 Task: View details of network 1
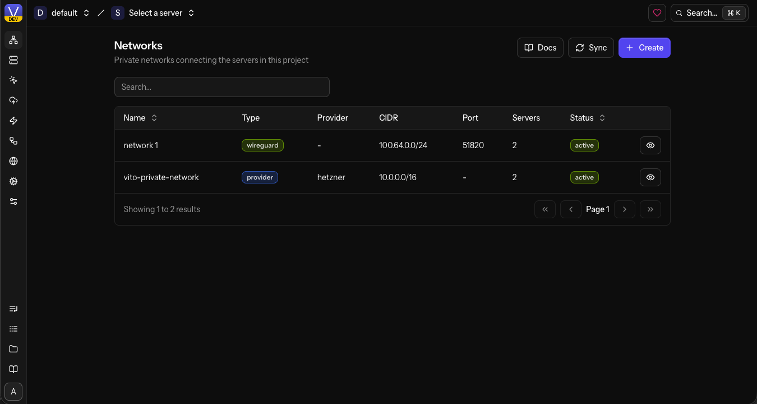650,145
